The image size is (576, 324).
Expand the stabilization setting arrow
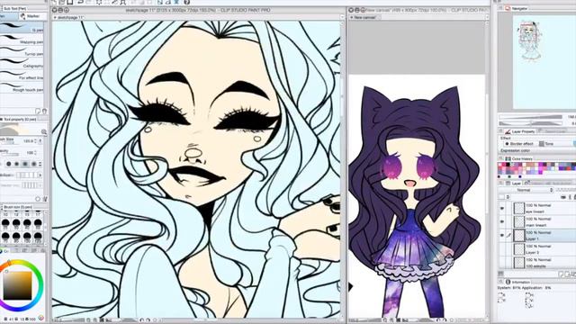[x=40, y=175]
